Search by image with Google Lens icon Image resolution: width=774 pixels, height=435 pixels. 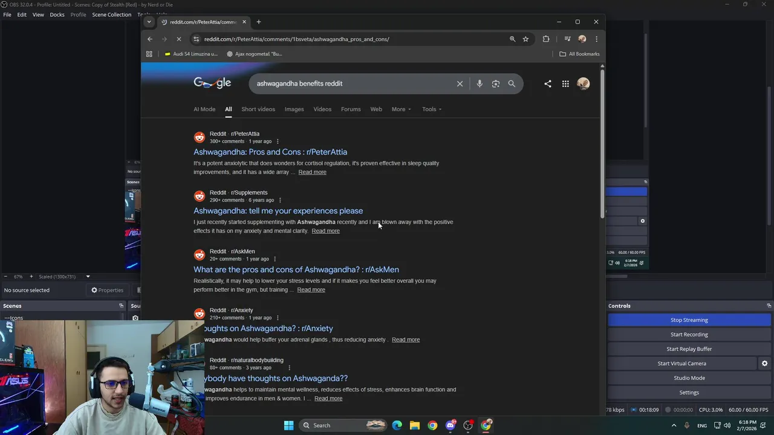click(496, 84)
